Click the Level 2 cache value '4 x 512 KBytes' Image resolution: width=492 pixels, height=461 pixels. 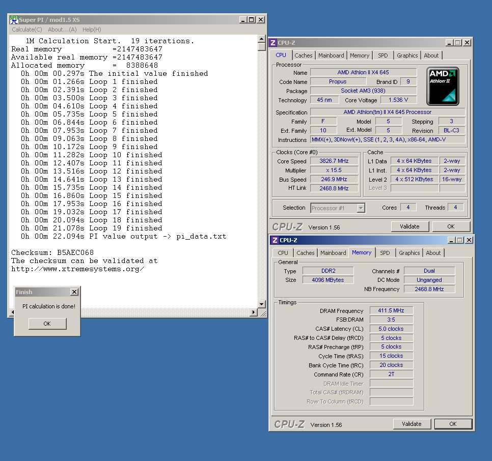(x=414, y=179)
